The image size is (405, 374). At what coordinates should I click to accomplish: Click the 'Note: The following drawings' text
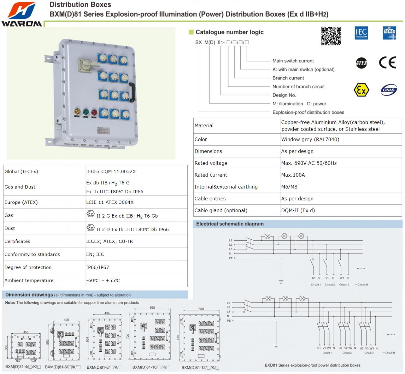click(72, 303)
